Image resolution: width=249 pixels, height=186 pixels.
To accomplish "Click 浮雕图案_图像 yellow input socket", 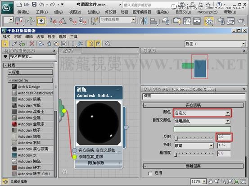I will coord(74,157).
